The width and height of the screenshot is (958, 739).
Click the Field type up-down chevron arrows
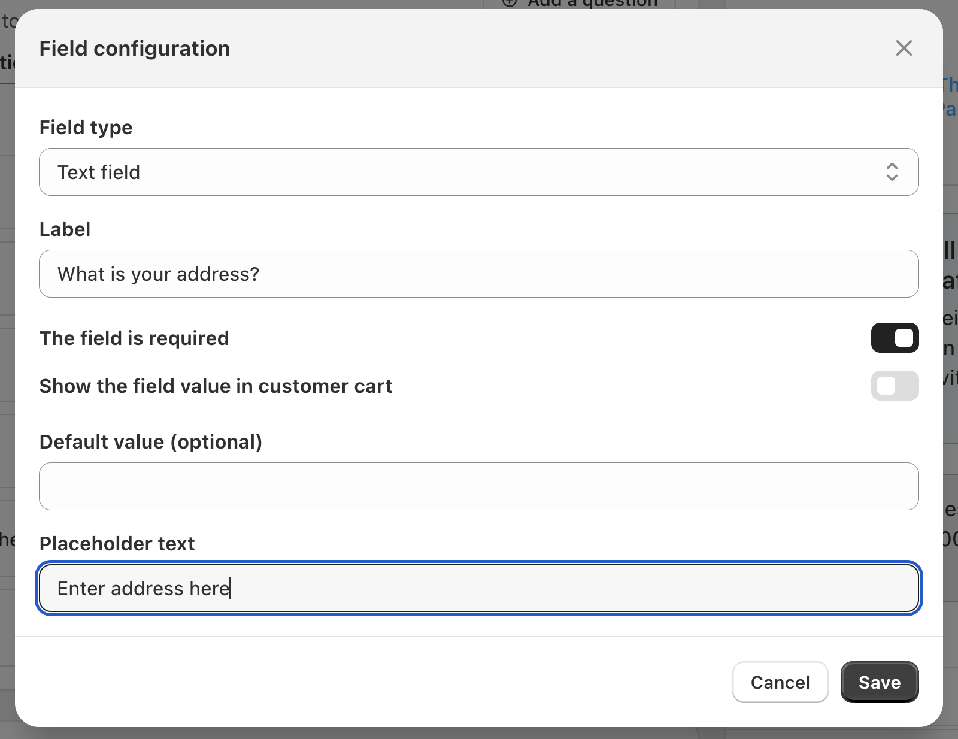[x=892, y=172]
